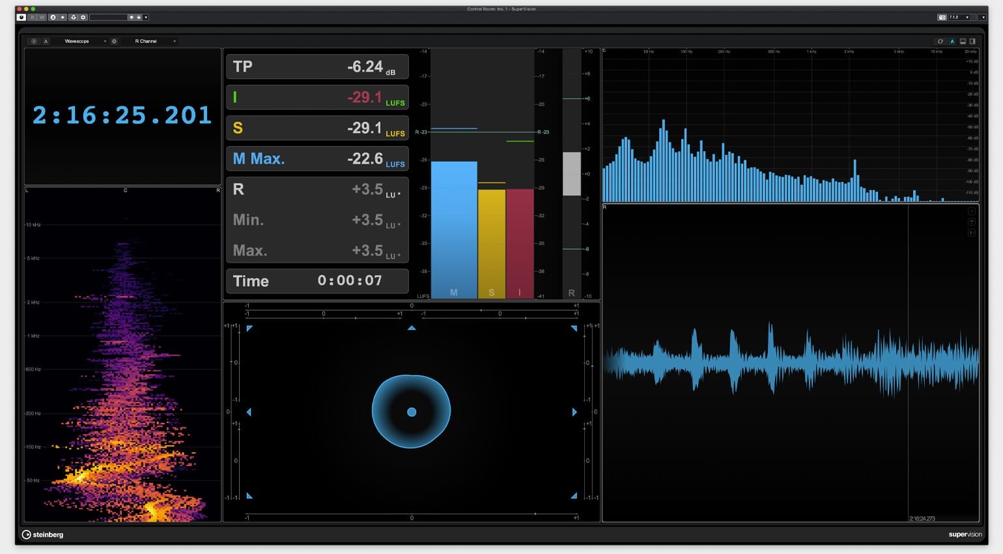Click the Integrated loudness -29.1 LUFS row
This screenshot has width=1003, height=554.
tap(317, 97)
